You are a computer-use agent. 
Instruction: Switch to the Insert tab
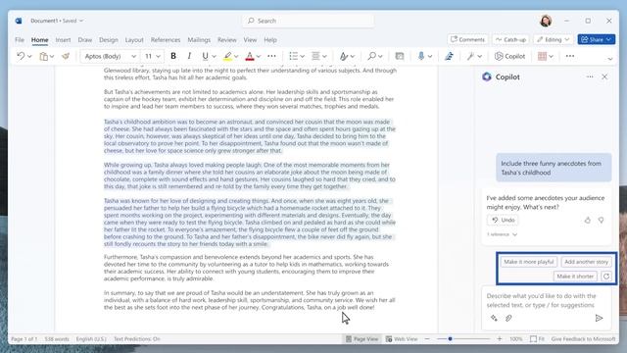click(x=63, y=40)
